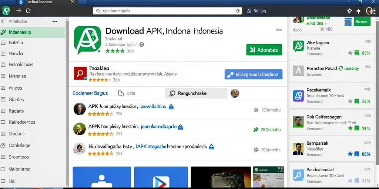Click the 180nmoba gear icon
This screenshot has height=189, width=379.
tap(256, 110)
